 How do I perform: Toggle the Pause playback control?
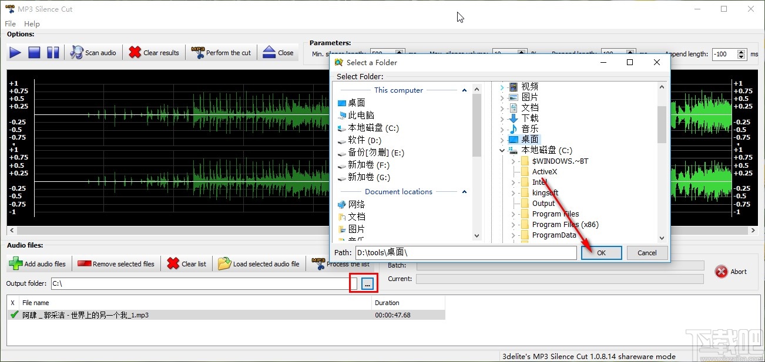click(52, 52)
